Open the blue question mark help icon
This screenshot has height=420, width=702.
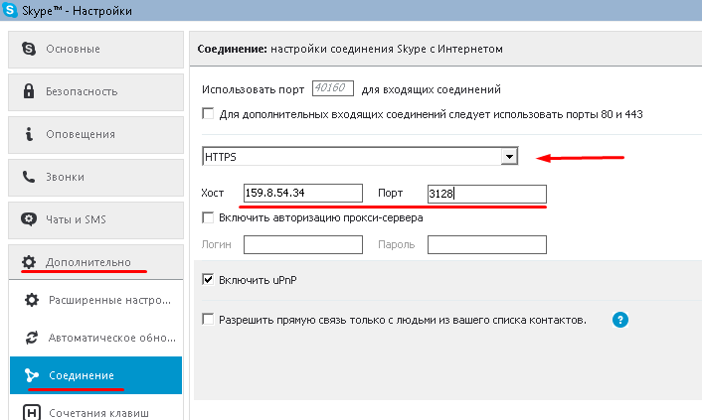pyautogui.click(x=620, y=320)
